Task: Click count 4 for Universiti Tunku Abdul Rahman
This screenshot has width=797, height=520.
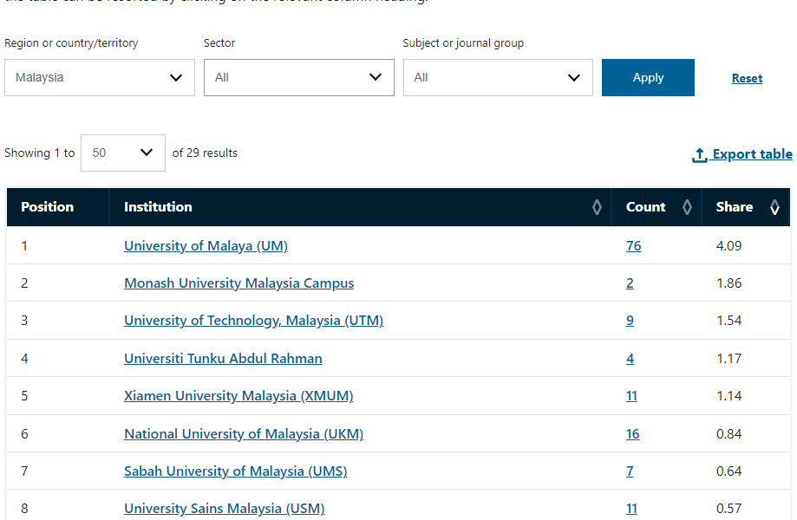Action: [x=630, y=359]
